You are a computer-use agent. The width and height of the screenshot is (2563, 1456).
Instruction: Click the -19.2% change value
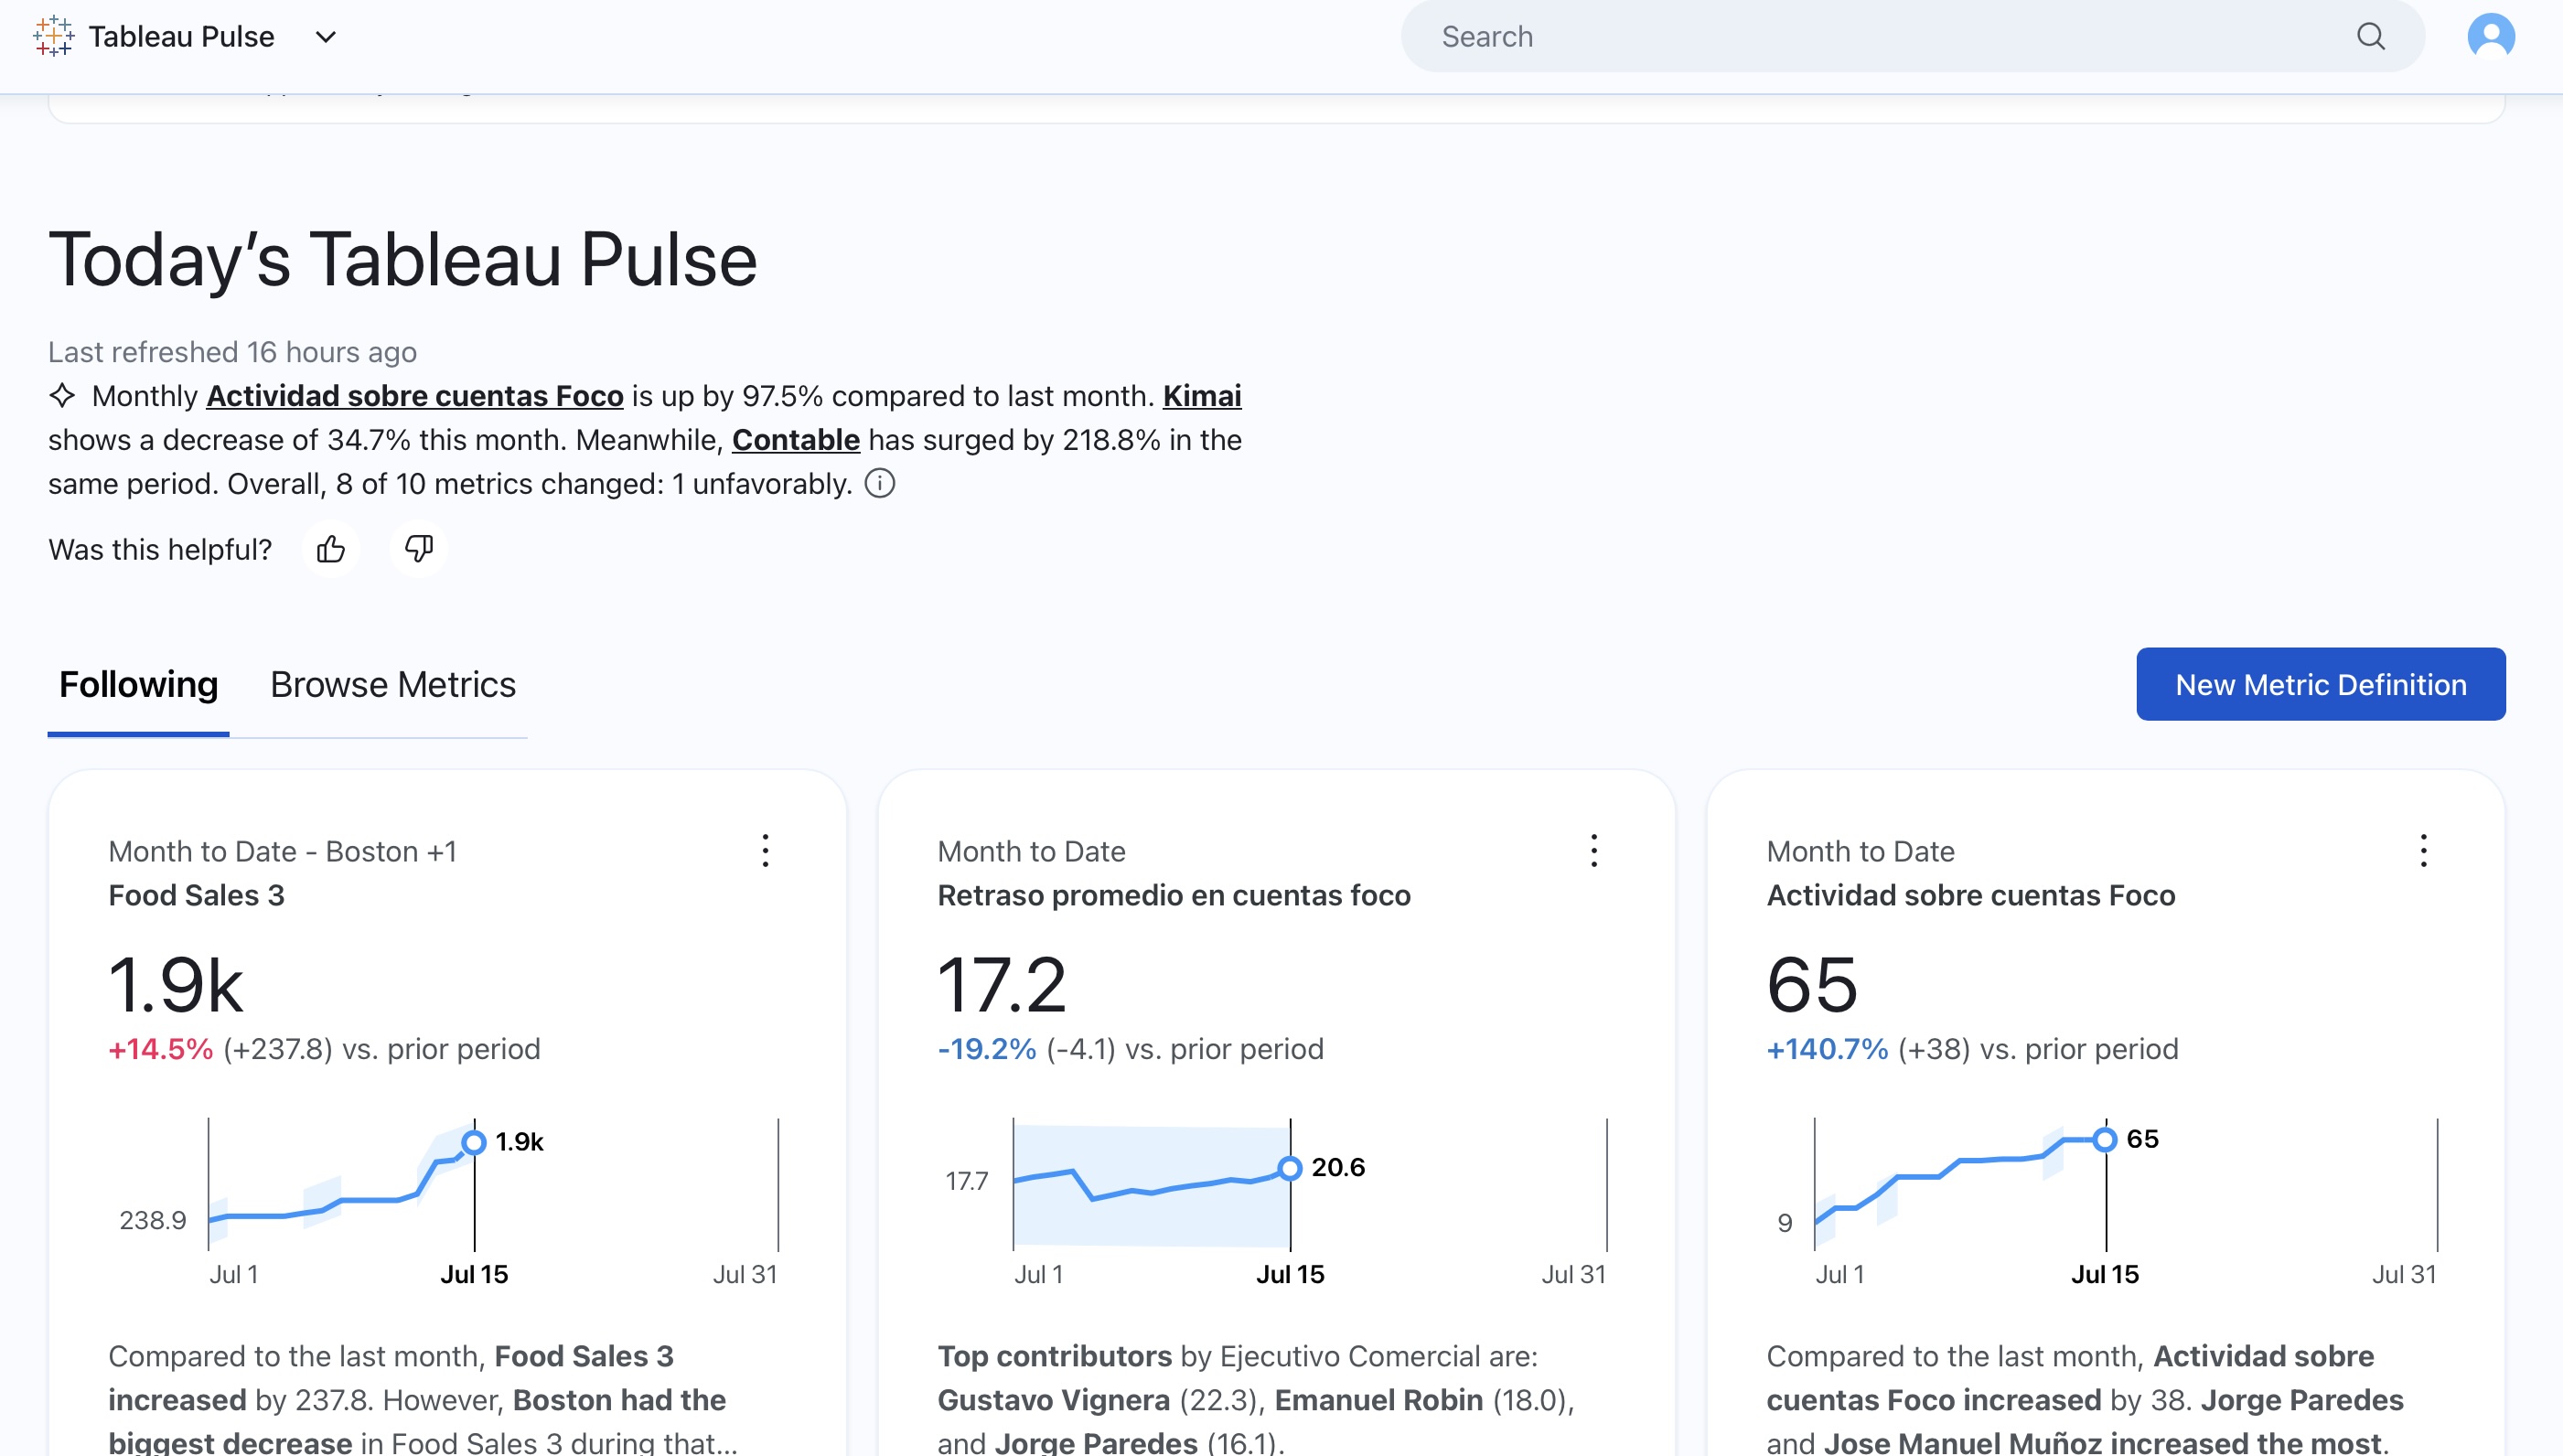(987, 1049)
